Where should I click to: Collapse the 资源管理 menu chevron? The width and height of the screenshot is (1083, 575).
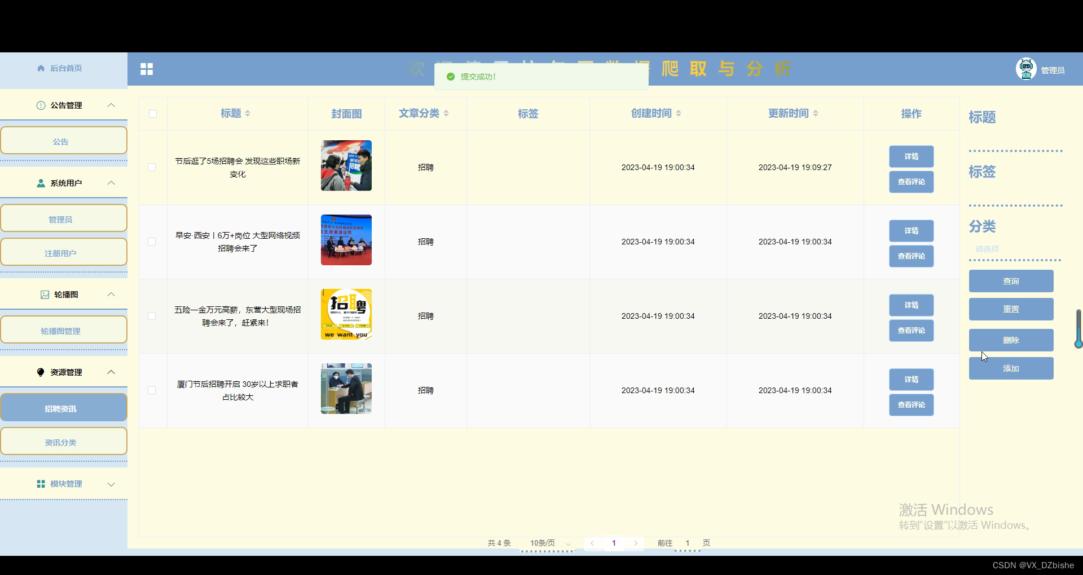[111, 372]
